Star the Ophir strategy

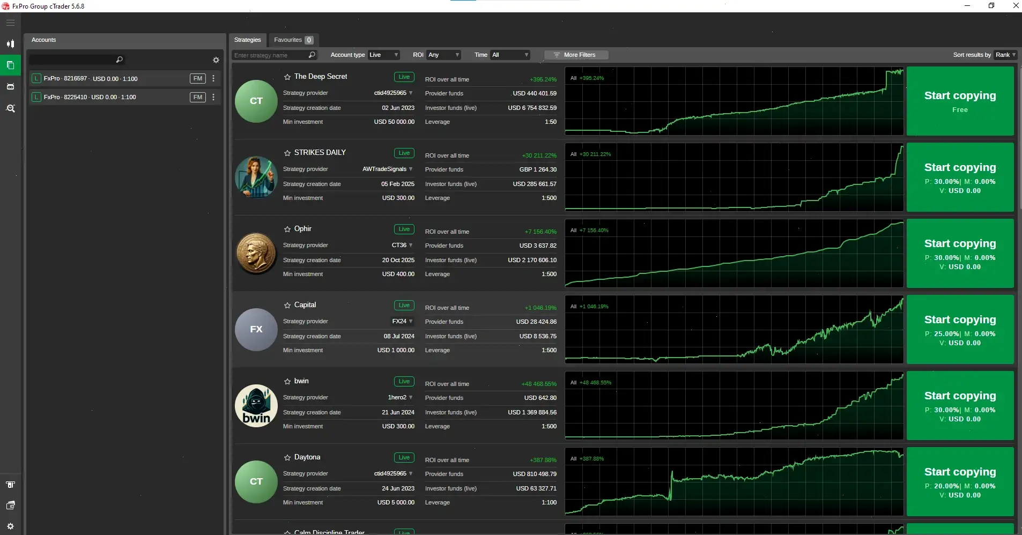pos(287,229)
